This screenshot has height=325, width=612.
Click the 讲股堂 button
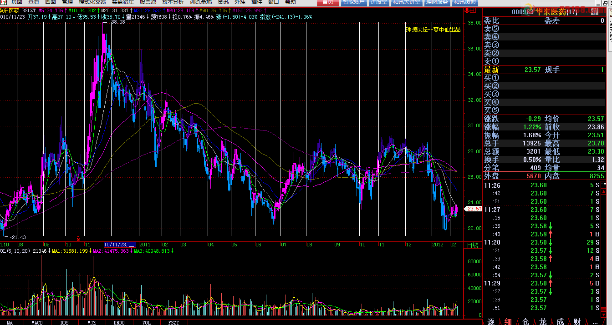tap(379, 2)
